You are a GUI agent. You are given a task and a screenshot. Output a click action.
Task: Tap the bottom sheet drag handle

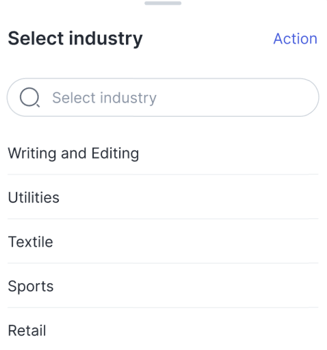[x=163, y=3]
